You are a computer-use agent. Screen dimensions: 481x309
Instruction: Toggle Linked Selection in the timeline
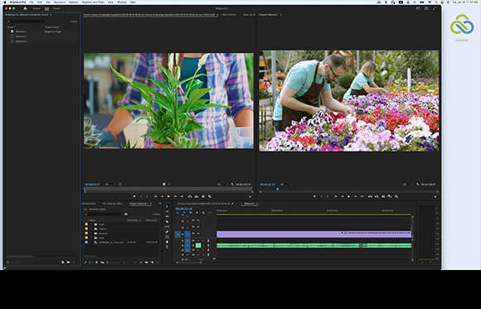click(191, 213)
